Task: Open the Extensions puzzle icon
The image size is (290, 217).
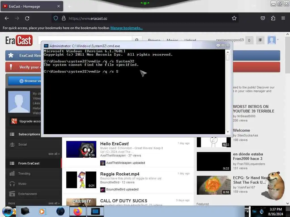Action: [x=273, y=18]
